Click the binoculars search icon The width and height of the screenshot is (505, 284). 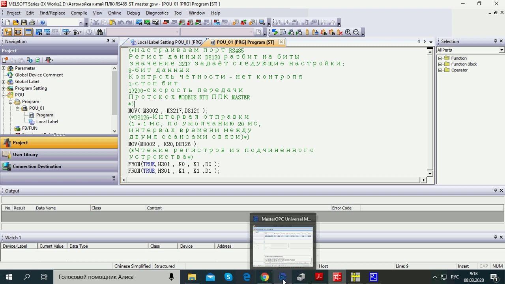pyautogui.click(x=99, y=32)
